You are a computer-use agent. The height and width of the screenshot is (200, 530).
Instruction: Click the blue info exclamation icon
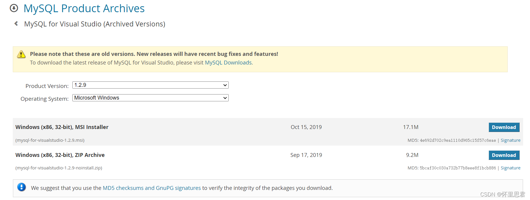tap(21, 187)
